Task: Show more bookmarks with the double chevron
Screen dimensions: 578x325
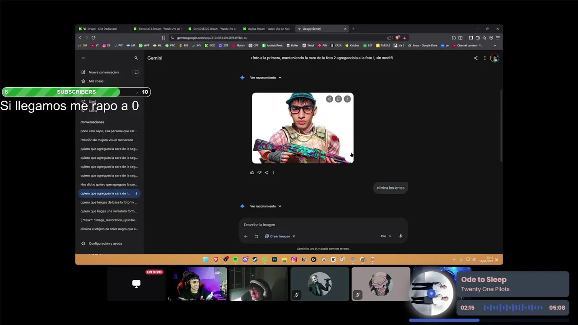Action: click(494, 46)
